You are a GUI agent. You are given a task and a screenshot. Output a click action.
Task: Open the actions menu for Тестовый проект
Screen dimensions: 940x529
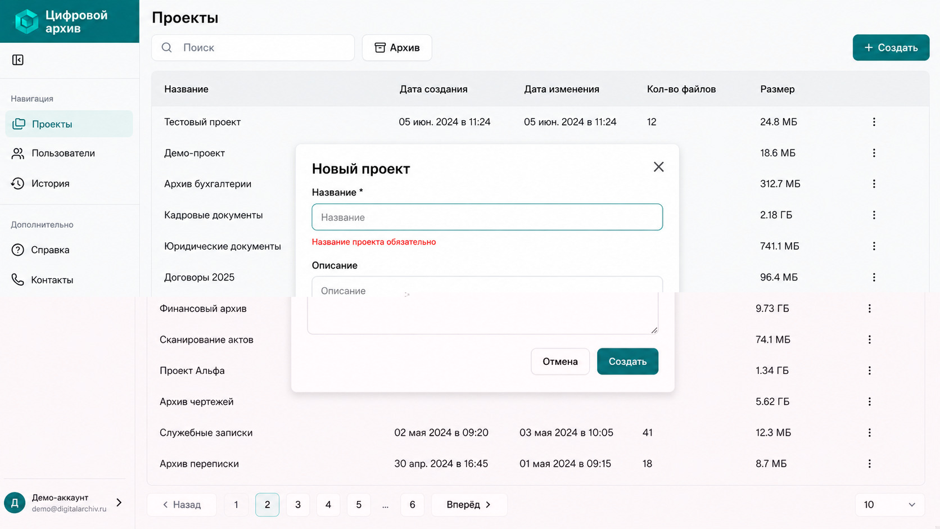[874, 122]
